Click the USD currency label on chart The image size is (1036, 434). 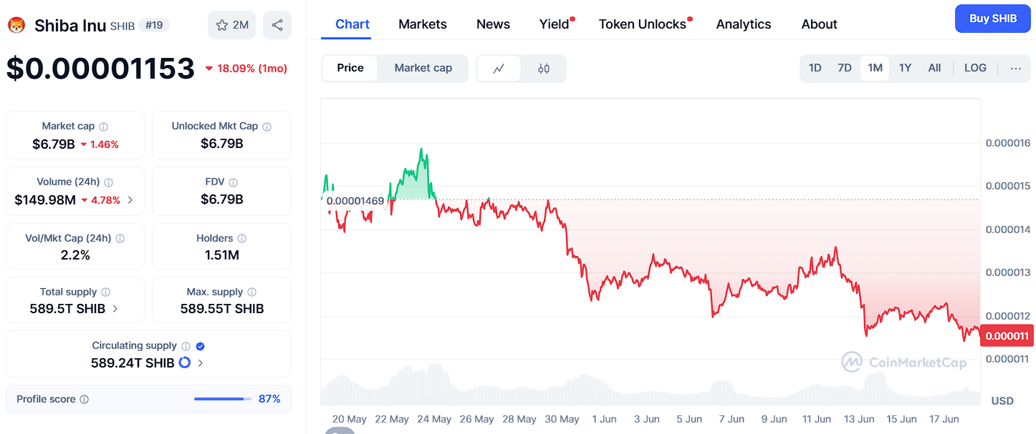(1002, 400)
